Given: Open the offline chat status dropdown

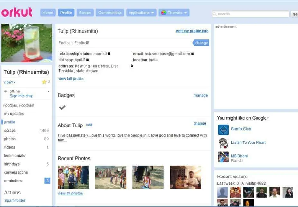Looking at the screenshot, I should (x=49, y=91).
